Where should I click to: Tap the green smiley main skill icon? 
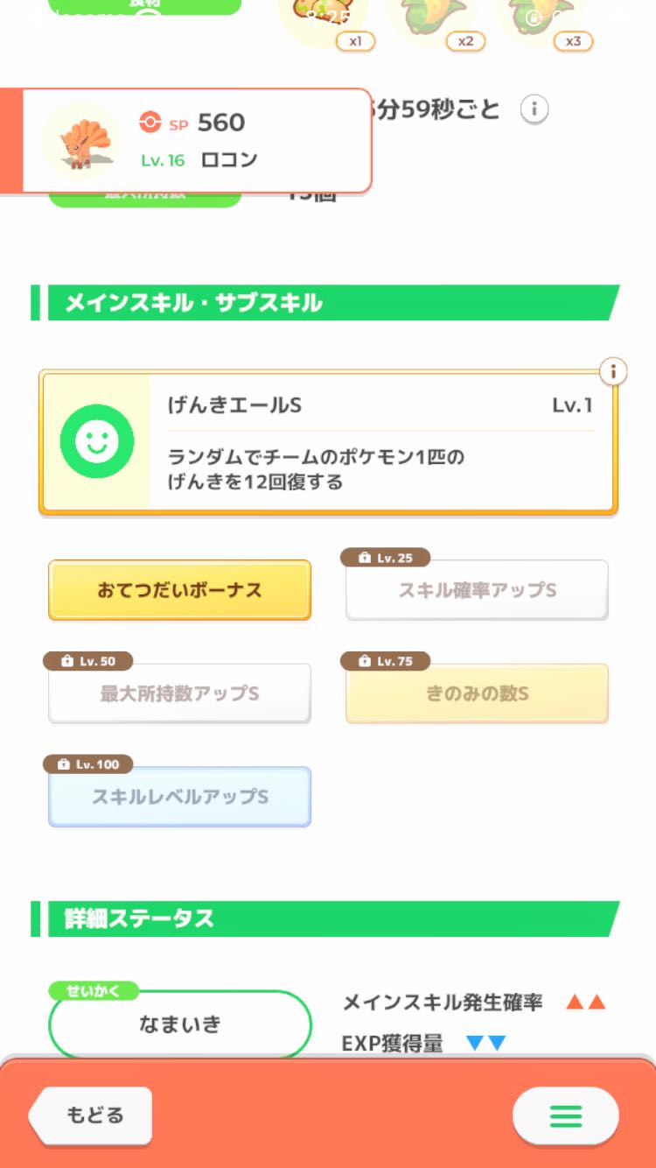pyautogui.click(x=96, y=441)
